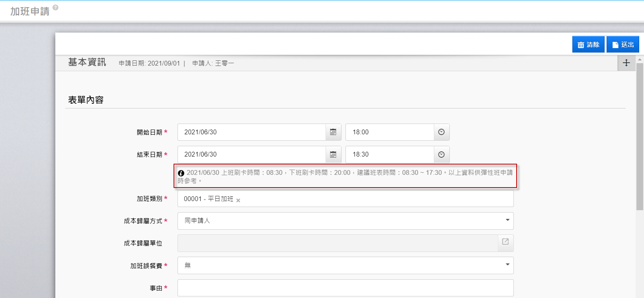Viewport: 644px width, 298px height.
Task: Click the 成本歸屬單位 lookup icon
Action: click(x=505, y=242)
